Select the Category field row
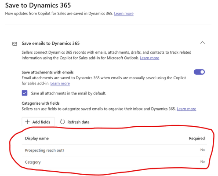 tap(114, 162)
